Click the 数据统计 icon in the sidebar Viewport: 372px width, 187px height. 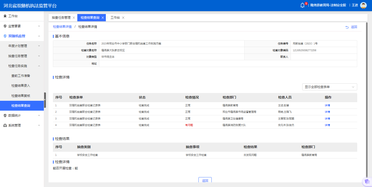click(4, 116)
